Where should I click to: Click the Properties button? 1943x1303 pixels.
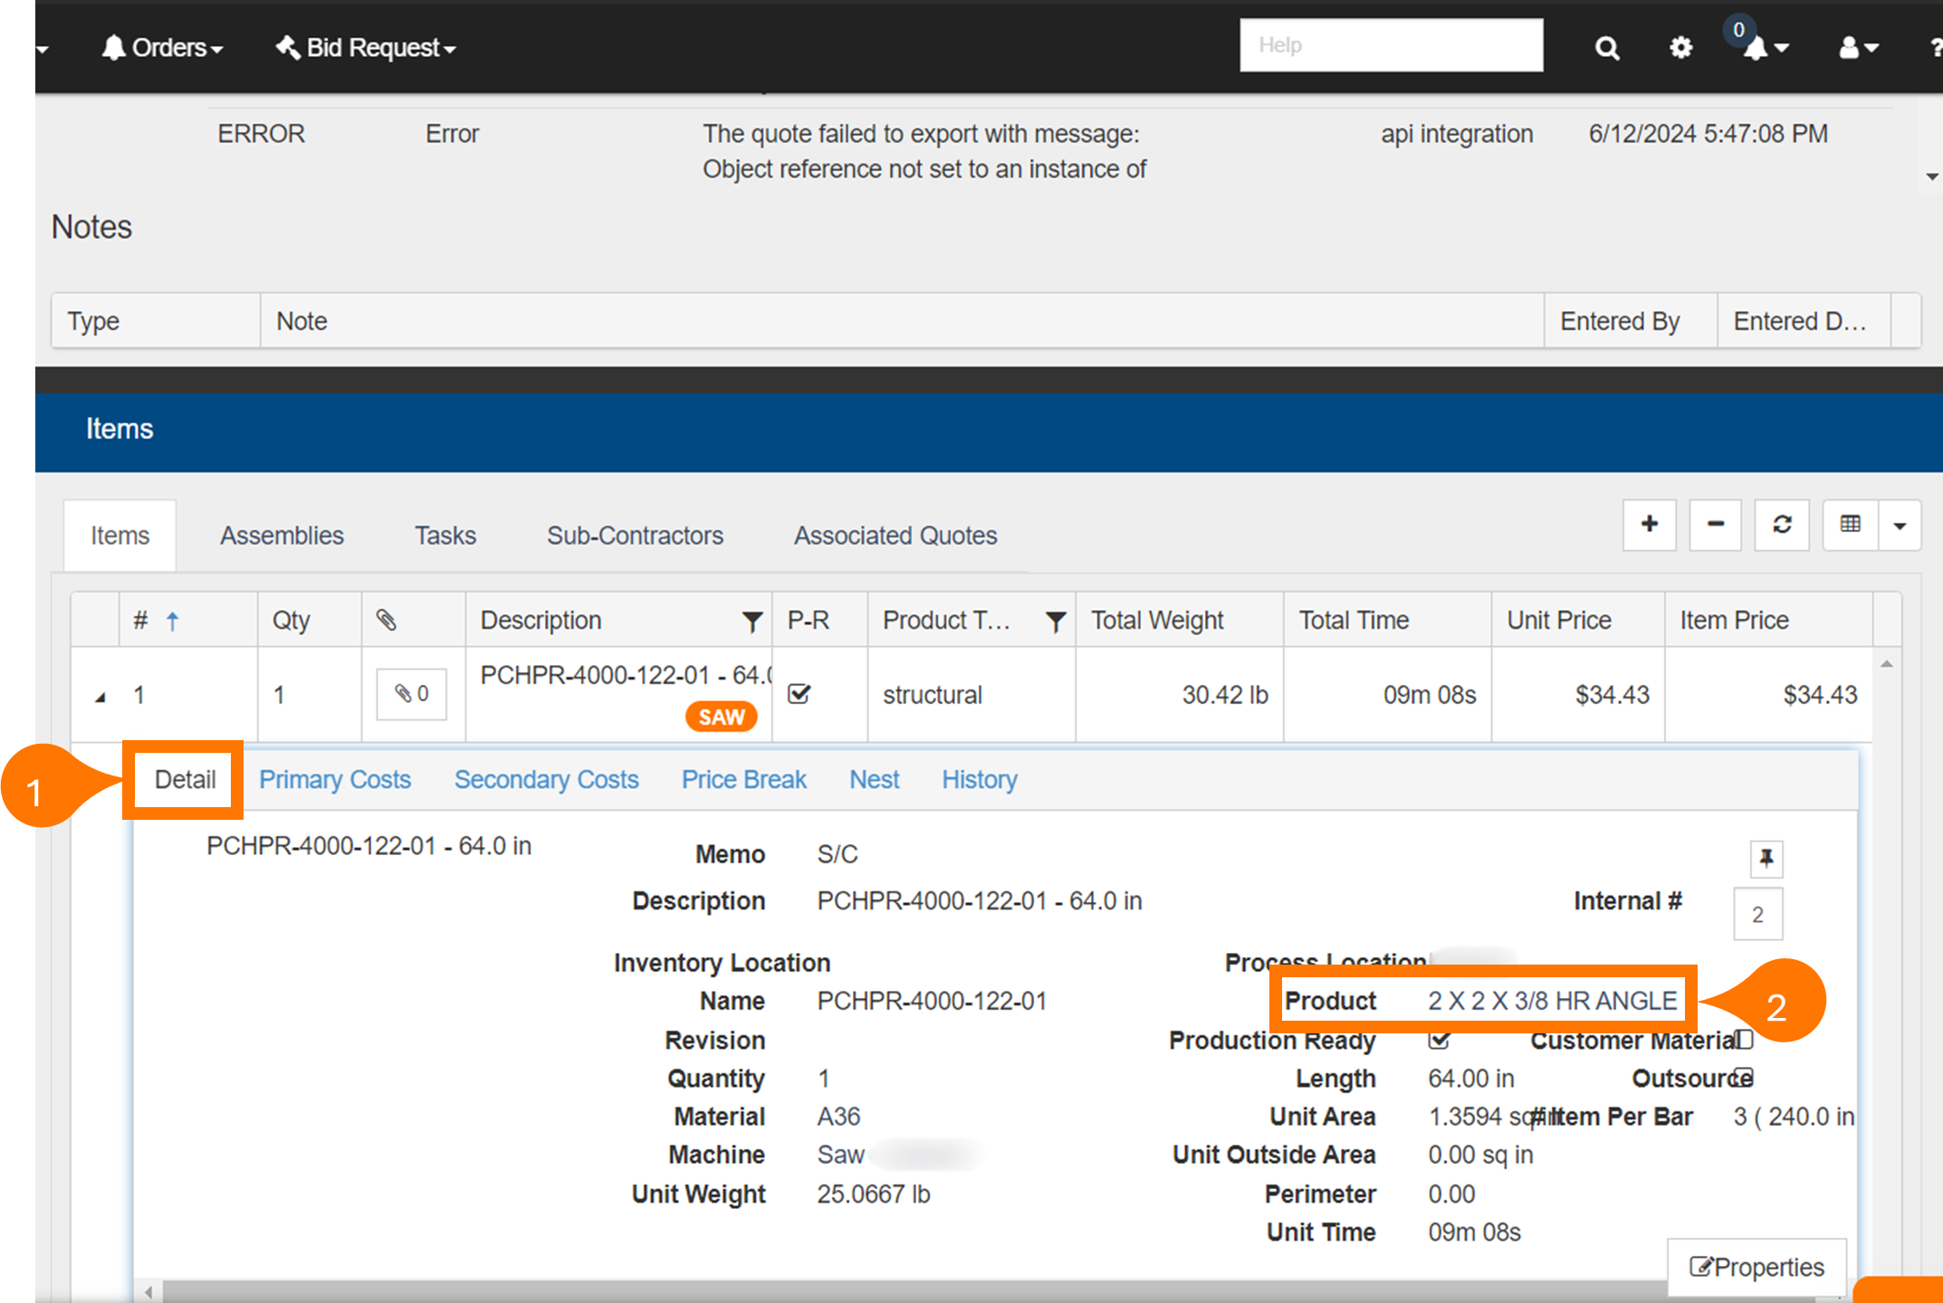[1756, 1267]
